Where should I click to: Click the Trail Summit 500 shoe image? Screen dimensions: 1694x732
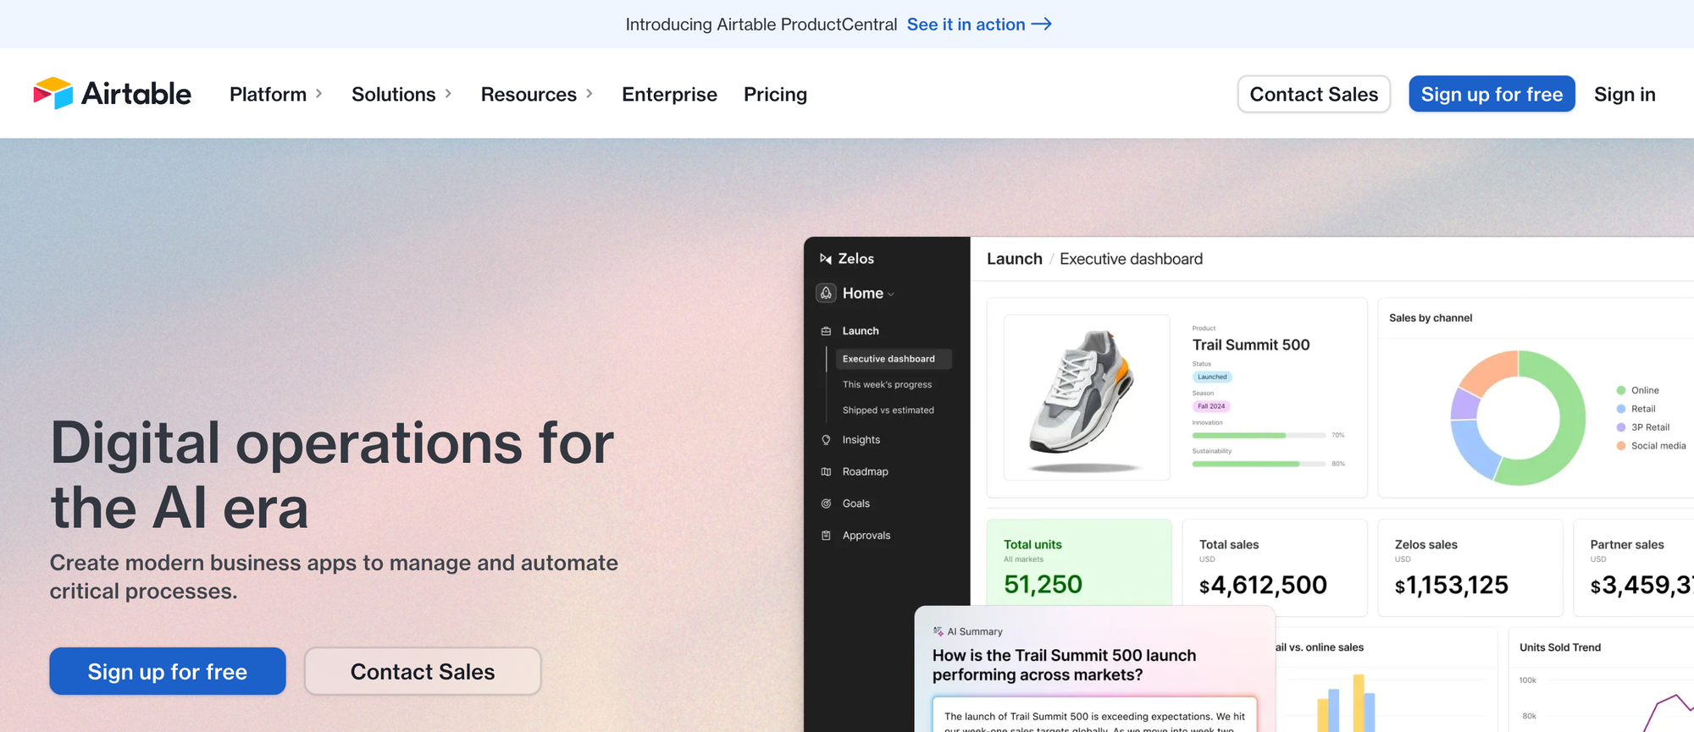[x=1087, y=398]
